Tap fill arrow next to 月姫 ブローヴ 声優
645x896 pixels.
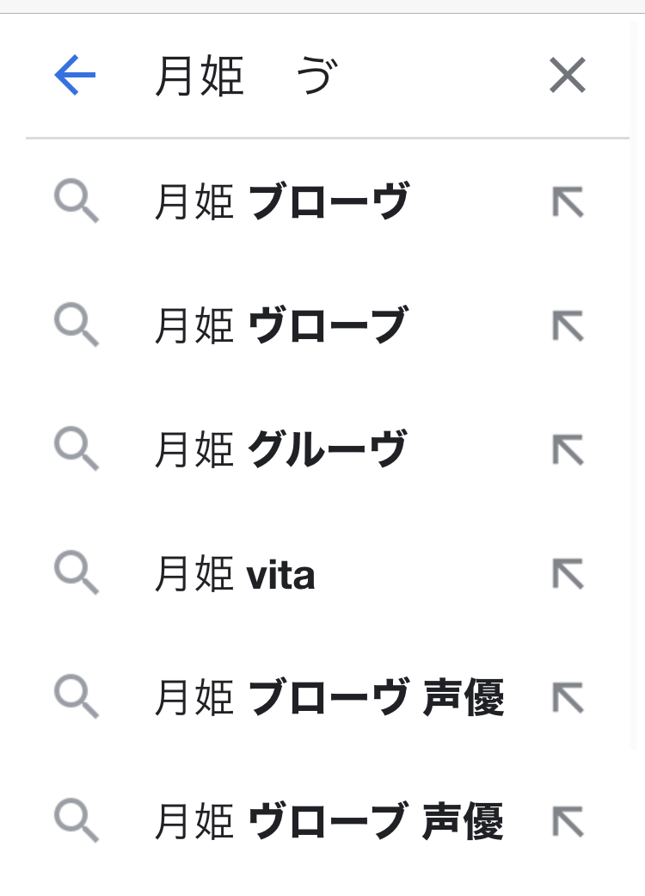(568, 698)
